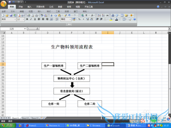Click inside the formula bar

pos(104,29)
